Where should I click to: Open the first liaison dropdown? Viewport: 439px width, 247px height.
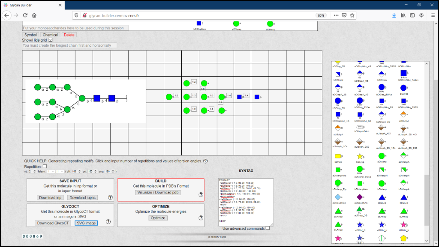(51, 171)
